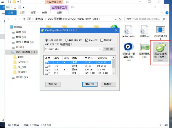Open the blue help question mark icon

point(167,13)
